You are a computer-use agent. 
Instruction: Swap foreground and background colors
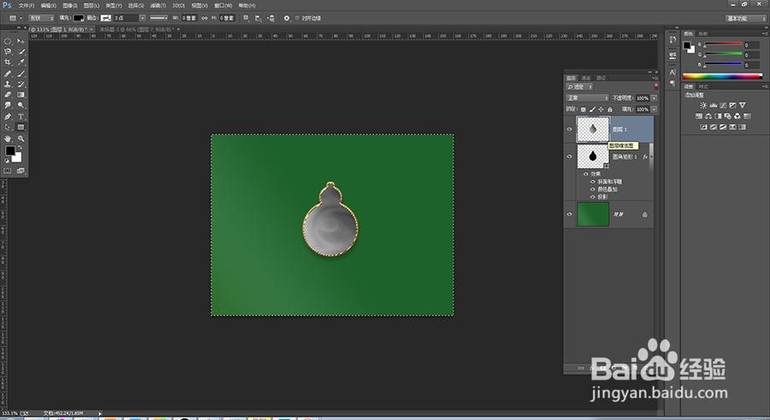click(21, 148)
